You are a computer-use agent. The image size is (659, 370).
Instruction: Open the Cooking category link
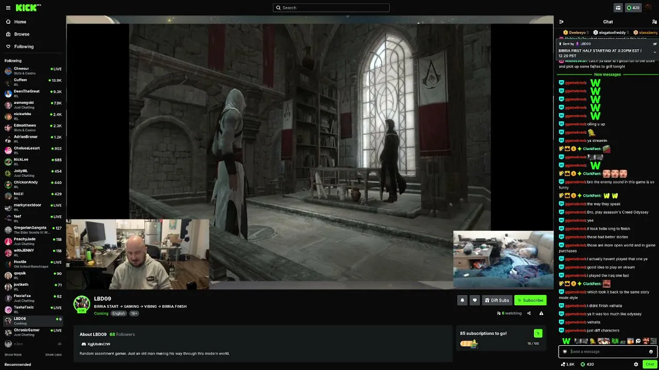101,313
